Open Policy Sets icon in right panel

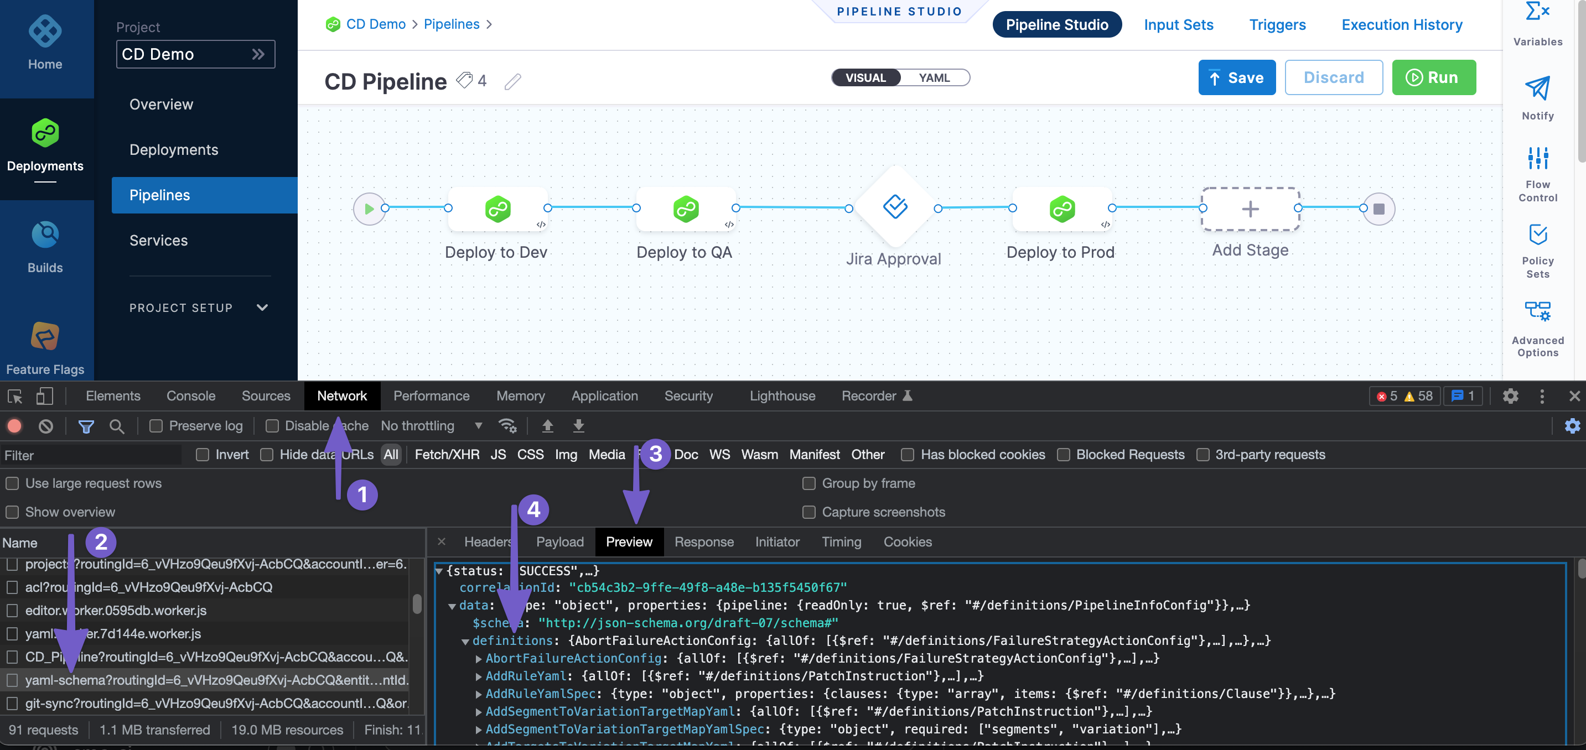click(x=1537, y=235)
